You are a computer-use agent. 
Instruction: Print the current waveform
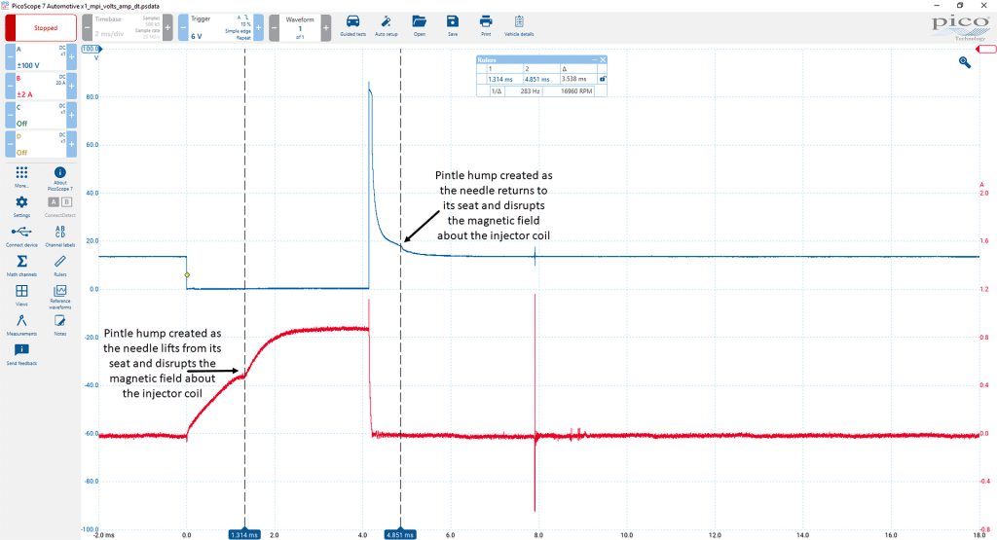[x=486, y=25]
